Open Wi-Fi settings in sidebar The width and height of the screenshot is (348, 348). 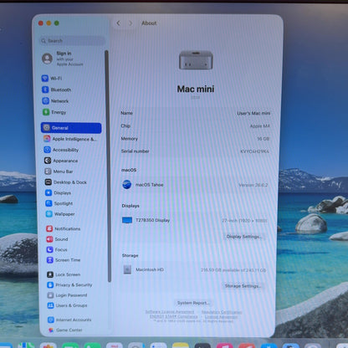(52, 79)
